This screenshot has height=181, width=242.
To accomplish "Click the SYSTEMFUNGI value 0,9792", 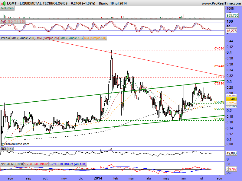I will click(231, 169).
